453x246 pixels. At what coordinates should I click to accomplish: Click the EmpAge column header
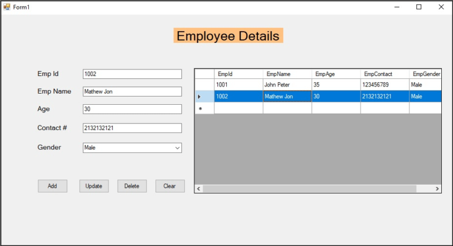336,74
